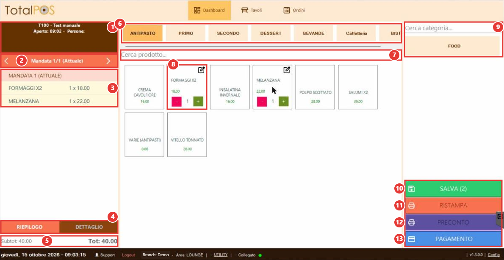Select the BEVANDE category
The width and height of the screenshot is (504, 260).
point(314,33)
